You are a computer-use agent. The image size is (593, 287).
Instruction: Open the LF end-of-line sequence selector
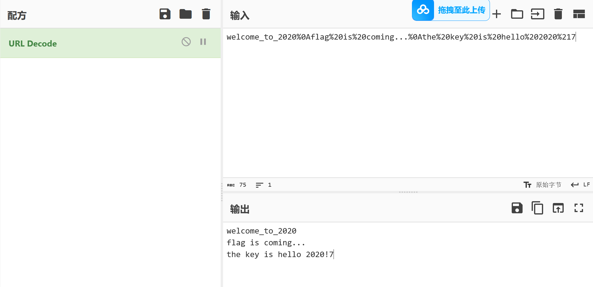coord(580,185)
